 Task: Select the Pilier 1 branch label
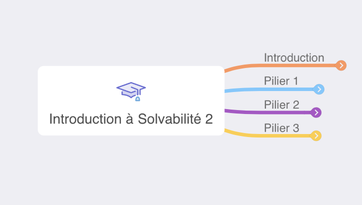[281, 81]
